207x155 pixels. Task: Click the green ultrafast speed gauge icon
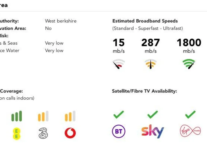[x=189, y=64]
